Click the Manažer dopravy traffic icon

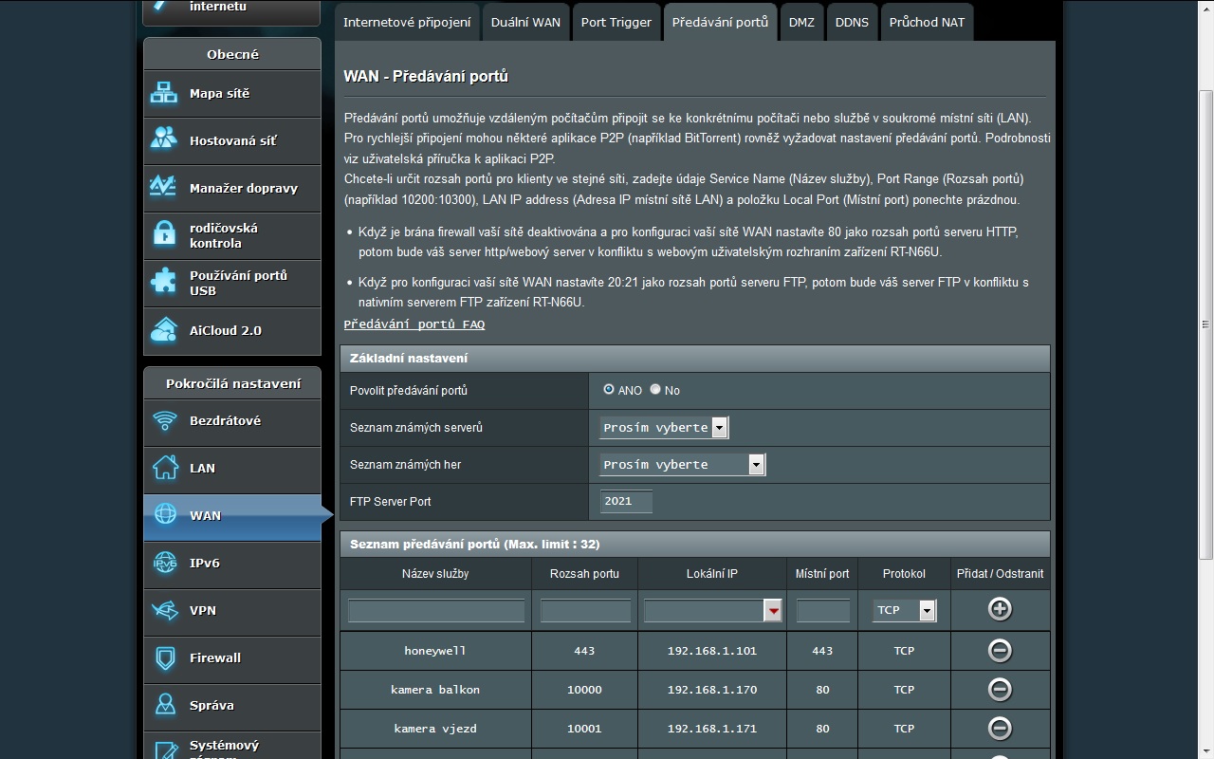pos(164,187)
